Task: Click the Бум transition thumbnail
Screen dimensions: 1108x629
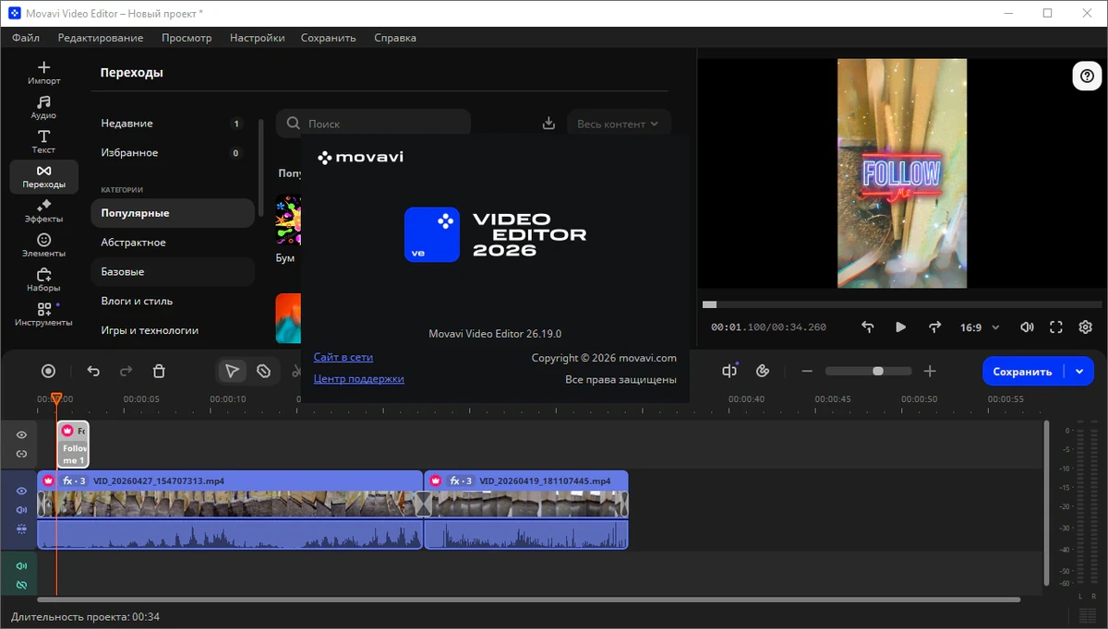Action: [x=288, y=220]
